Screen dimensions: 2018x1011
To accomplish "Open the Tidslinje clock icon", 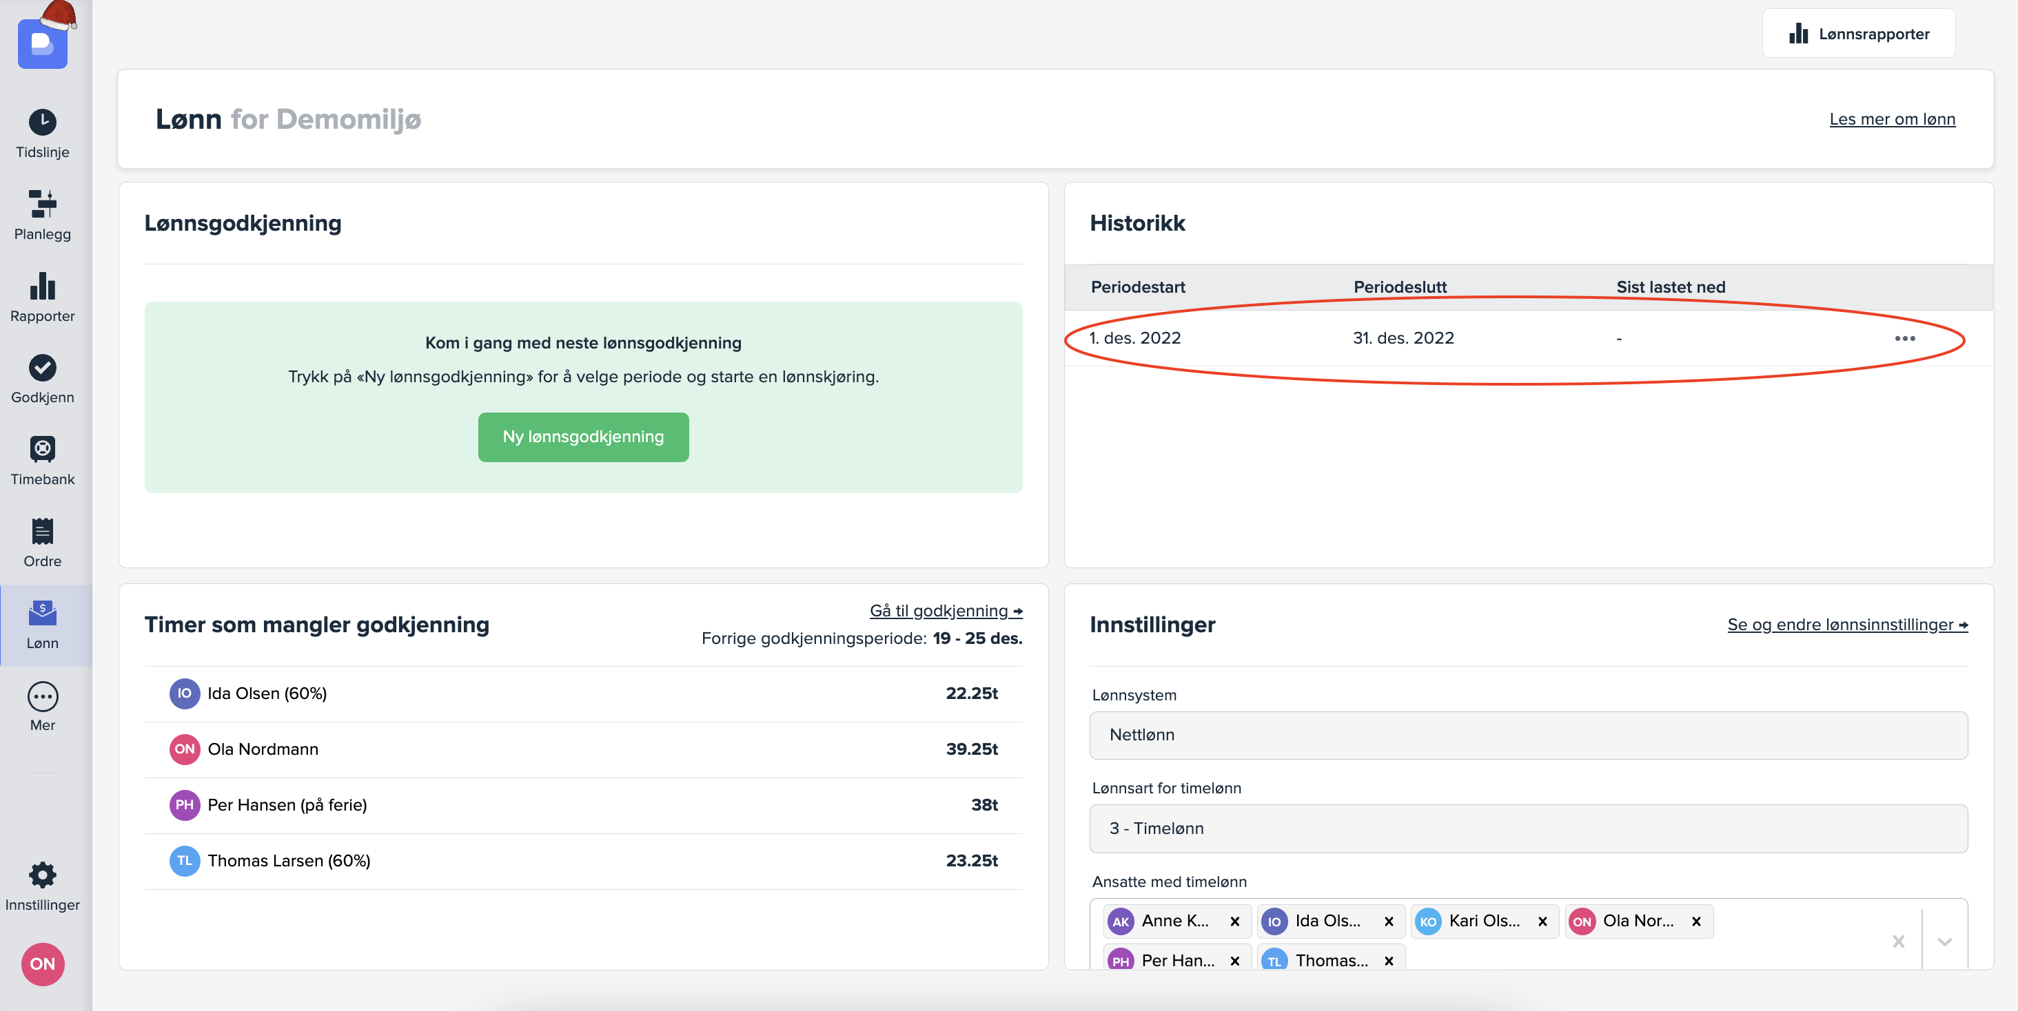I will 42,122.
